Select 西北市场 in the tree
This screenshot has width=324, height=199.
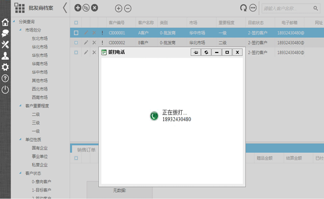coord(40,89)
